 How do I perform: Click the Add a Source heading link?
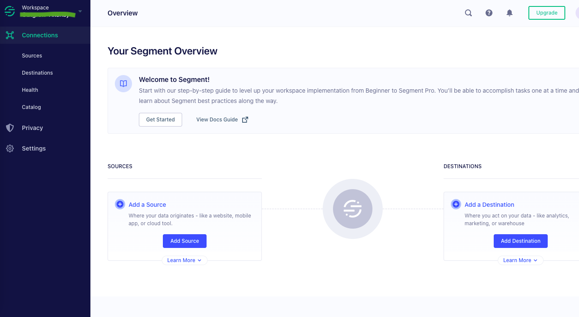pyautogui.click(x=147, y=205)
